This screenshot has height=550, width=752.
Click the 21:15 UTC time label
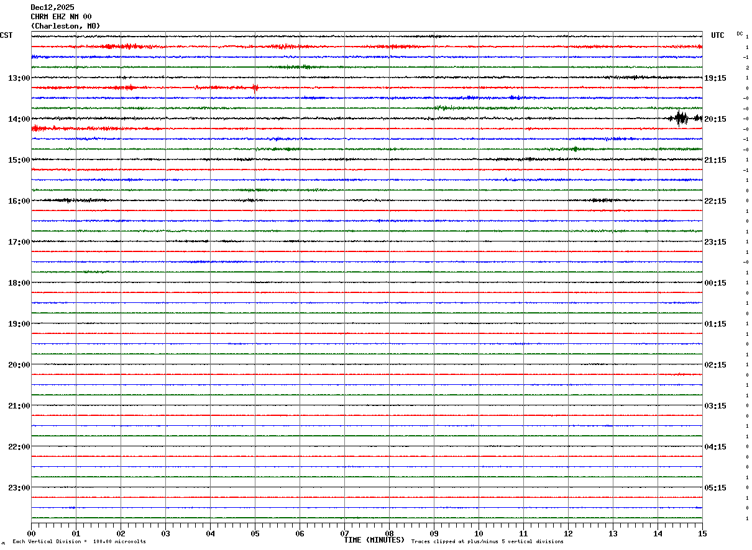[715, 160]
